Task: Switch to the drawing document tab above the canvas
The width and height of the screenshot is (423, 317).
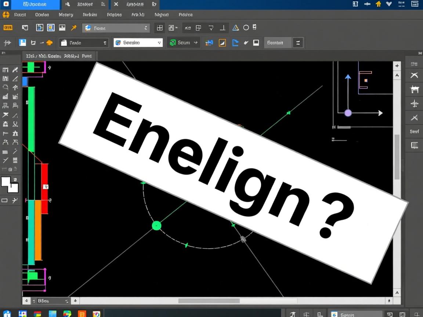Action: point(59,56)
